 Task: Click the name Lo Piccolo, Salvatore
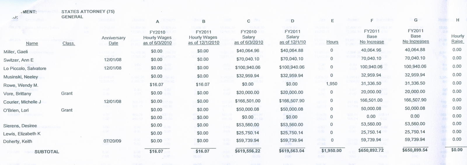(25, 68)
